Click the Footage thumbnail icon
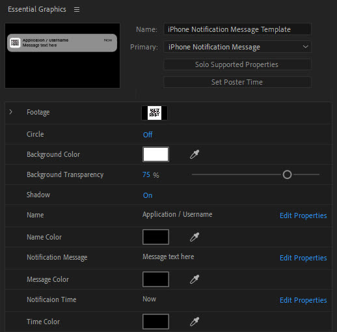337x332 pixels. pyautogui.click(x=154, y=113)
